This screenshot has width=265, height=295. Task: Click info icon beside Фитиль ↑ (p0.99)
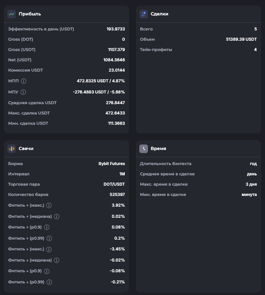click(x=49, y=238)
